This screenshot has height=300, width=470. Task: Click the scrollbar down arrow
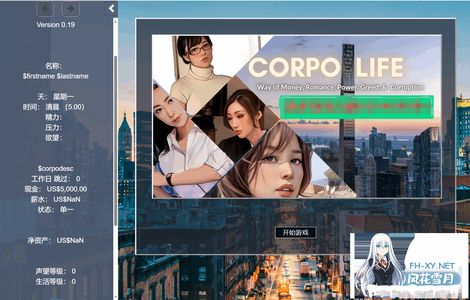tap(115, 296)
